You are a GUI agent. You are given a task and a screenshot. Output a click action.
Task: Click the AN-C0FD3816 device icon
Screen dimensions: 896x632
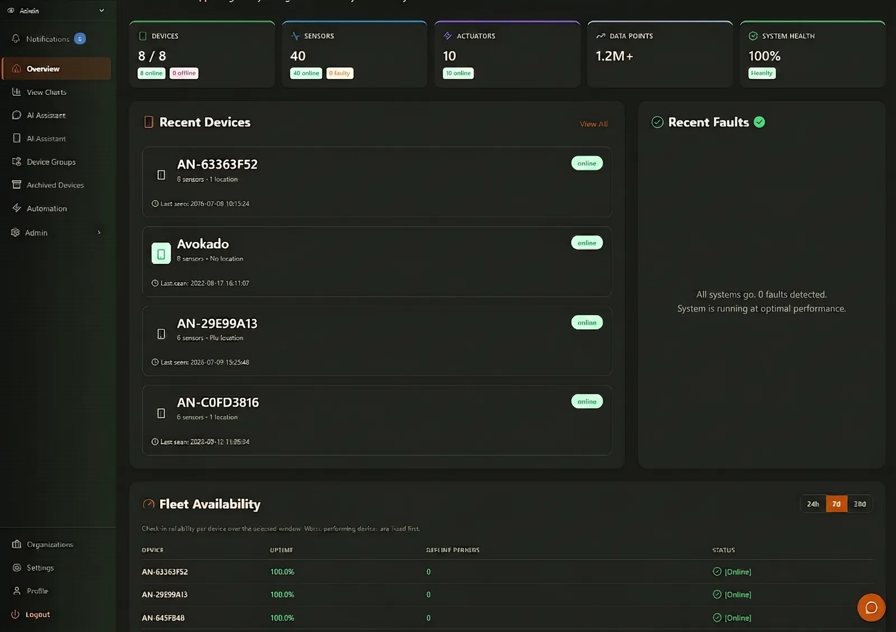pyautogui.click(x=161, y=413)
